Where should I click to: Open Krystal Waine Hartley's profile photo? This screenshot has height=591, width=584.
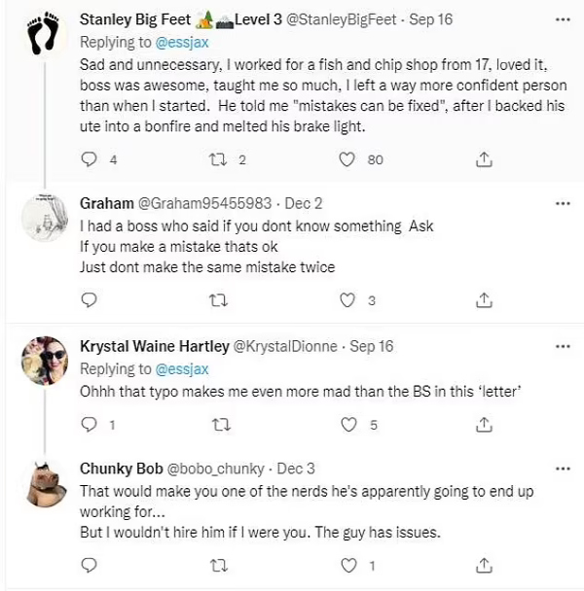[43, 362]
